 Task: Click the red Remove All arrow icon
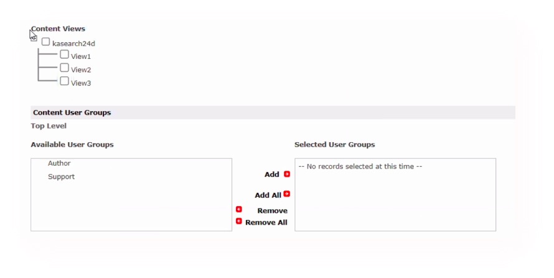click(239, 221)
